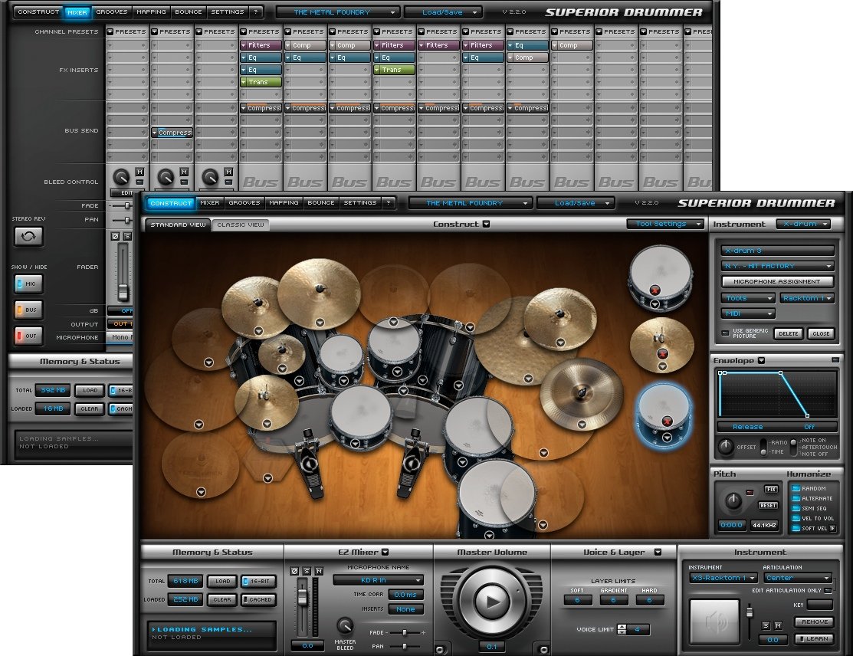
Task: Open the Tool Settings dropdown
Action: (665, 224)
